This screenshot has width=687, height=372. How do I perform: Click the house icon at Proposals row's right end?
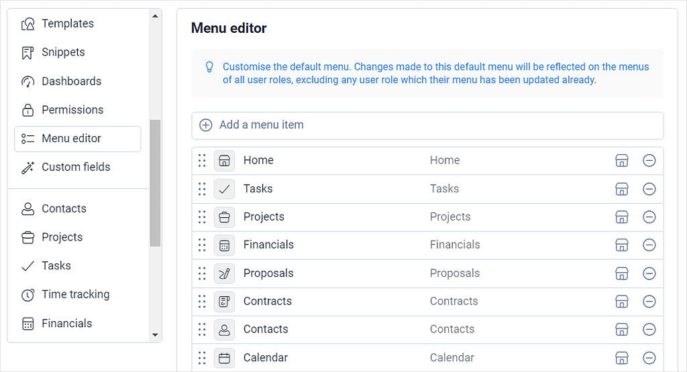click(622, 273)
